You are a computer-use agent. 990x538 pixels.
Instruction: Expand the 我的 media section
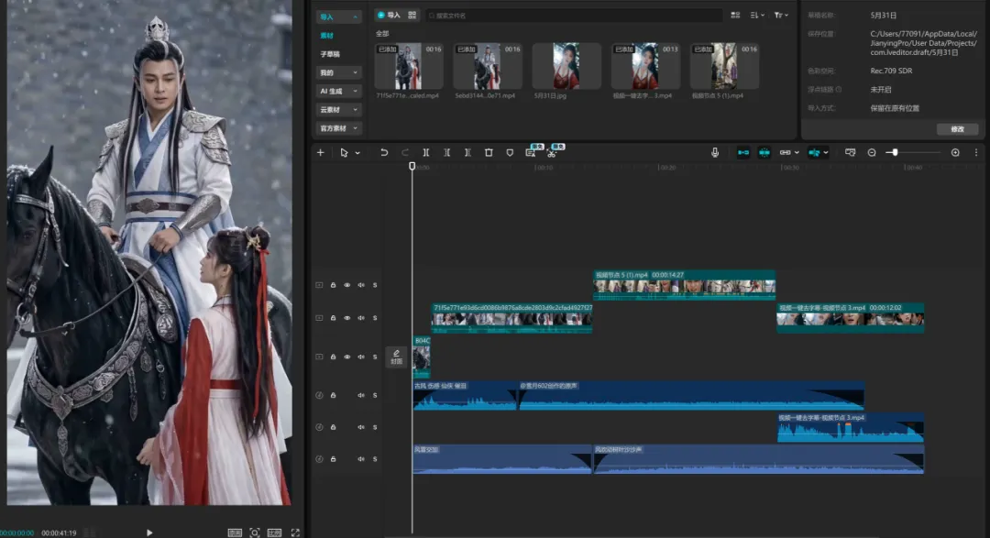point(339,72)
